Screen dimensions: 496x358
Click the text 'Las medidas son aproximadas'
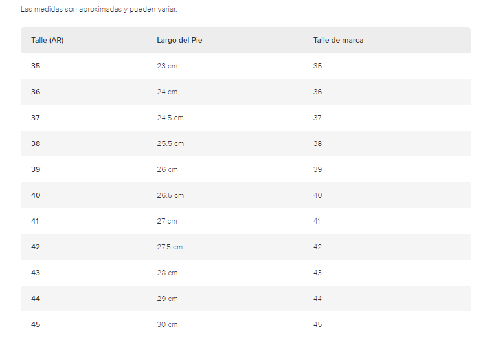coord(71,10)
